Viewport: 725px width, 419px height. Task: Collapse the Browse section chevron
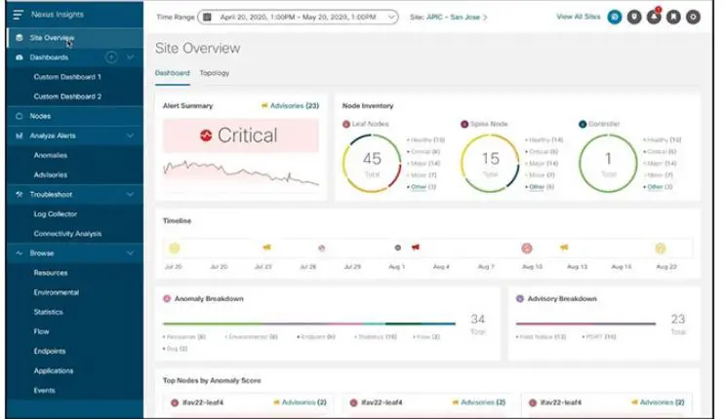click(x=131, y=253)
